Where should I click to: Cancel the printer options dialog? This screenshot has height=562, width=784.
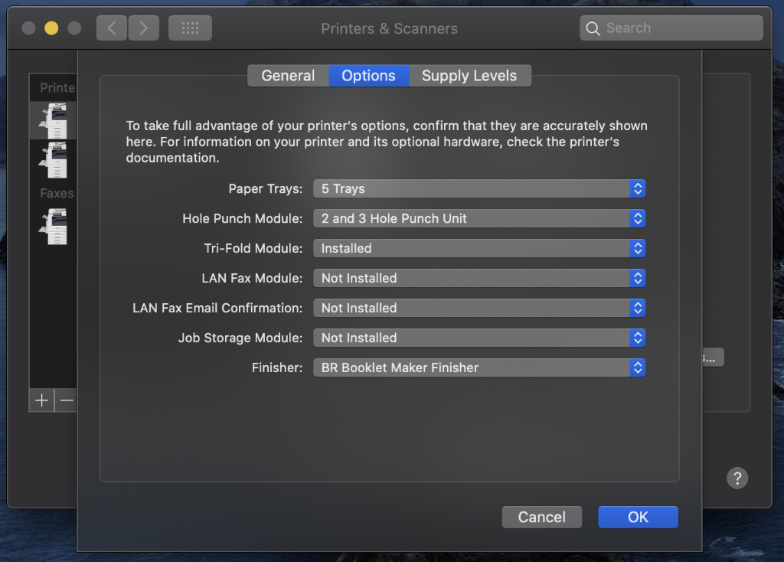coord(541,517)
